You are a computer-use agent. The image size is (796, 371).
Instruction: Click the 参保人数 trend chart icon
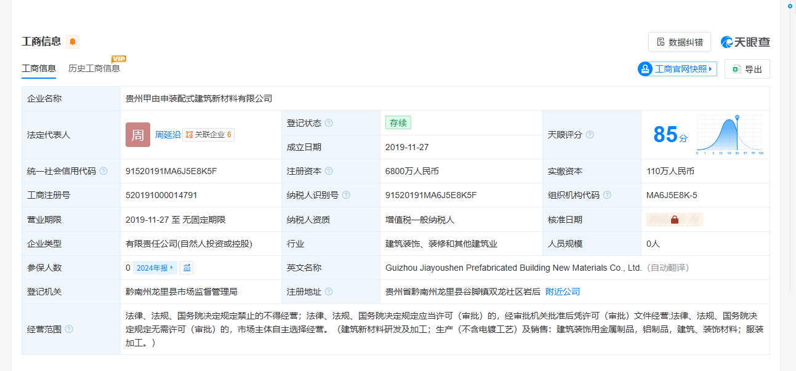tap(187, 268)
